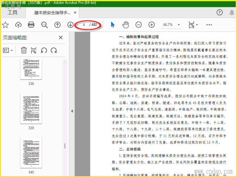The height and width of the screenshot is (177, 237).
Task: Open thumbnail options menu icon
Action: [8, 50]
